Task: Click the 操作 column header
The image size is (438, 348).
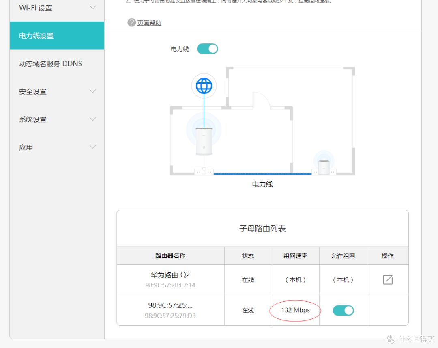Action: [388, 256]
